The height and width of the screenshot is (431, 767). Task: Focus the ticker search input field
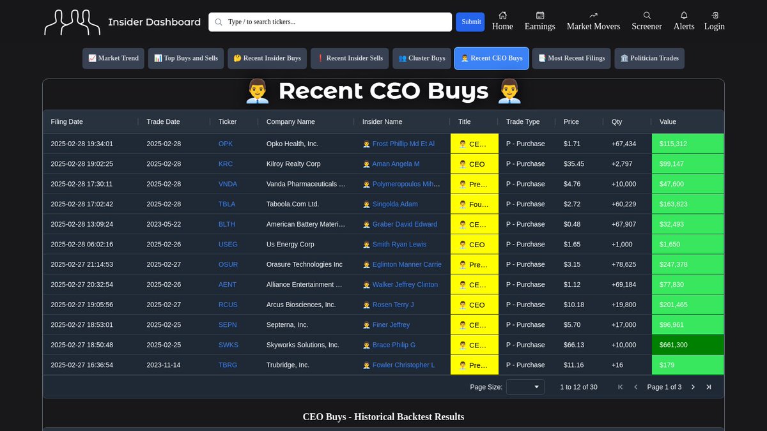pos(330,22)
